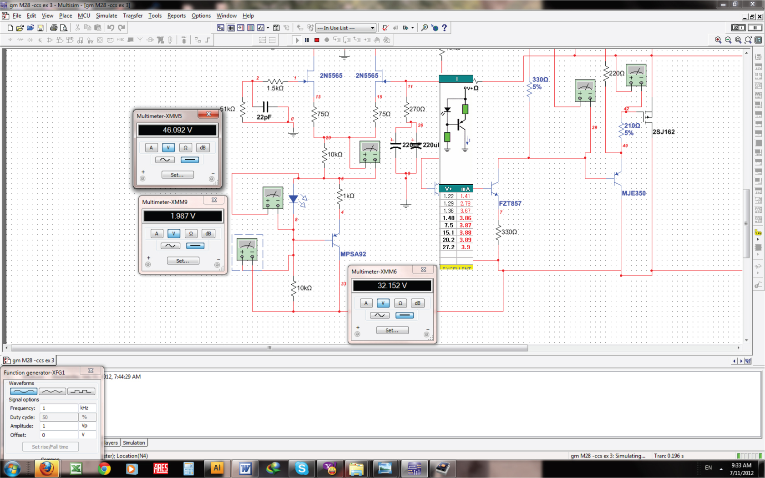Image resolution: width=765 pixels, height=478 pixels.
Task: Open Print Preview from toolbar
Action: (64, 28)
